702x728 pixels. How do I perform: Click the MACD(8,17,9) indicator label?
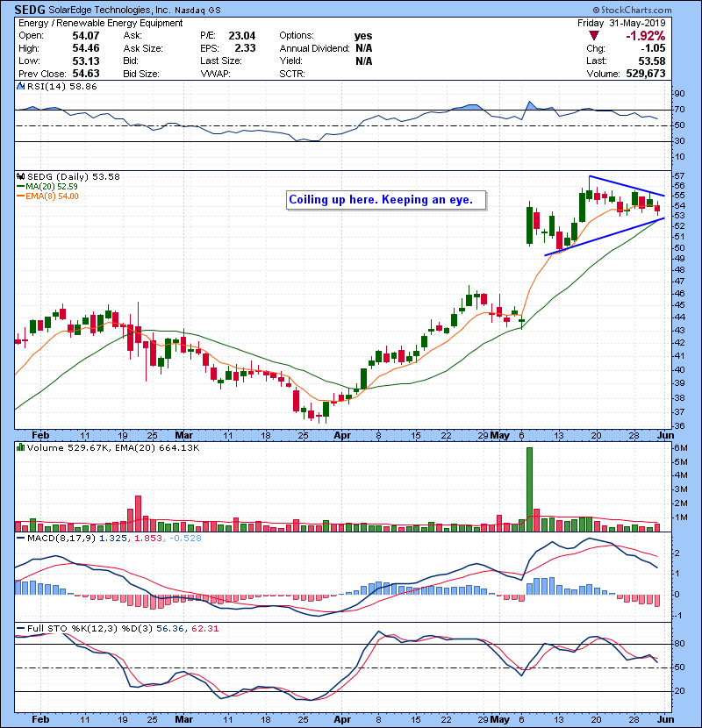tap(61, 539)
